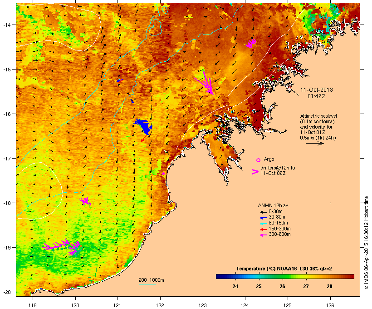Click the Argo magenta circle symbol
Image resolution: width=372 pixels, height=309 pixels.
(x=259, y=160)
